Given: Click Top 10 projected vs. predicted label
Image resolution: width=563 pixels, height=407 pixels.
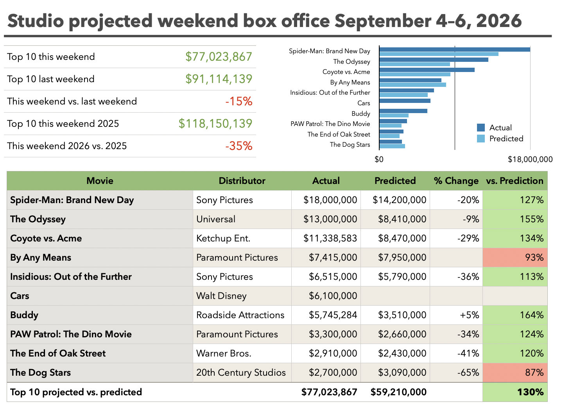Looking at the screenshot, I should 76,392.
